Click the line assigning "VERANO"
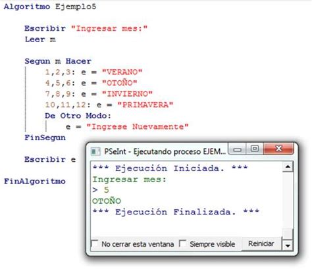This screenshot has height=273, width=312. [93, 72]
